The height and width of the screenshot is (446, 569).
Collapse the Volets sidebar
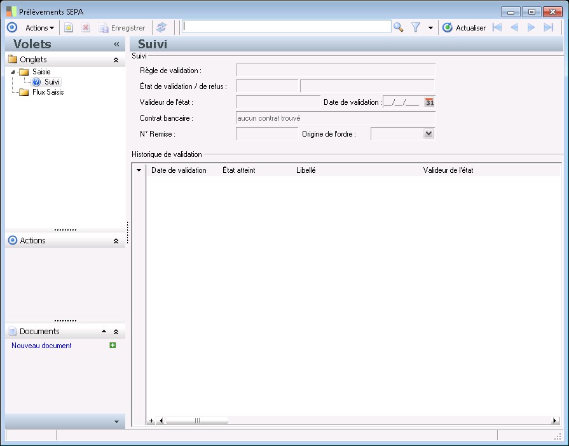coord(116,44)
